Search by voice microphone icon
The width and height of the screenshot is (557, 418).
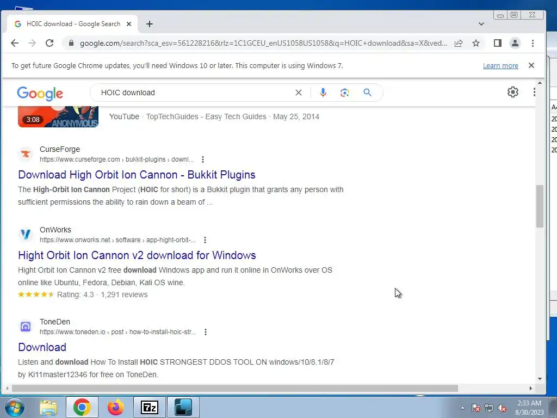323,93
